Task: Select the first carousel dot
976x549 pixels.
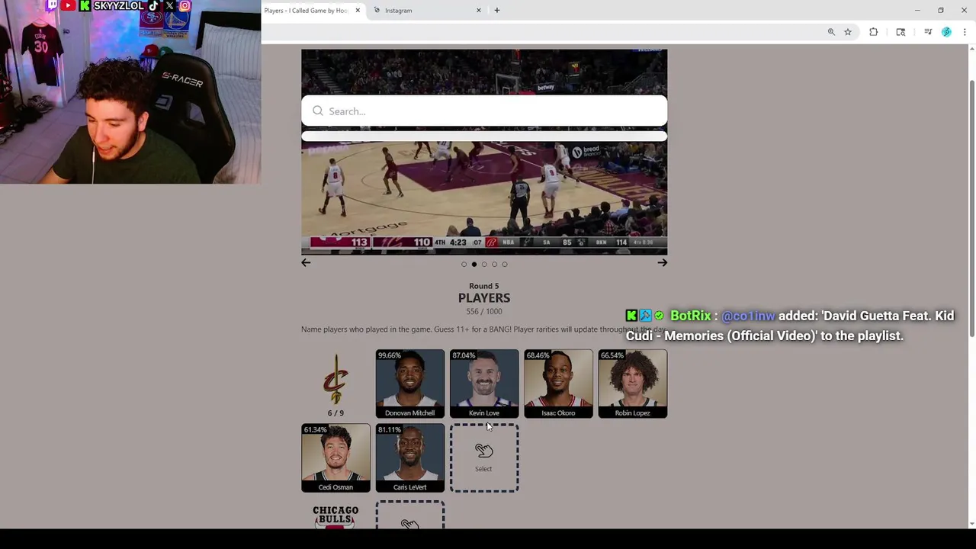Action: (x=464, y=265)
